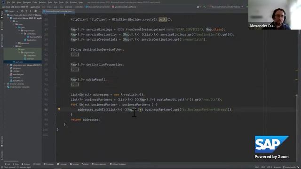Open the View menu
This screenshot has width=301, height=169.
(x=19, y=2)
